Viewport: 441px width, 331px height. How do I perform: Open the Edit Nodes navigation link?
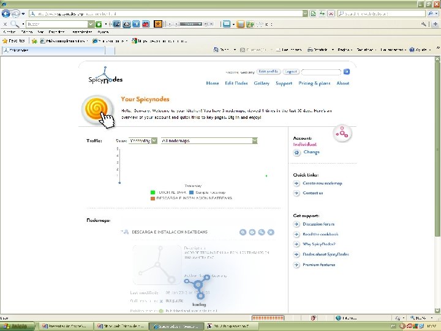click(236, 83)
